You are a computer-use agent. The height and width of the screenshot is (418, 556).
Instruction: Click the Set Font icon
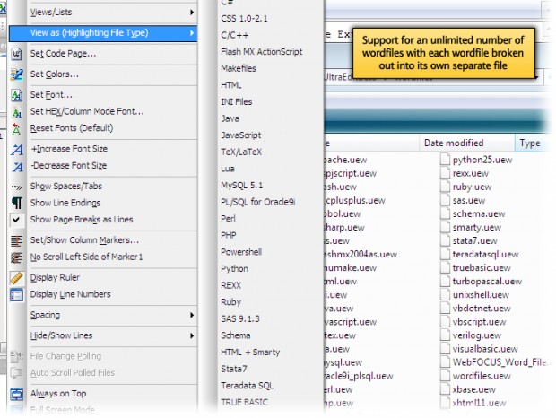16,95
